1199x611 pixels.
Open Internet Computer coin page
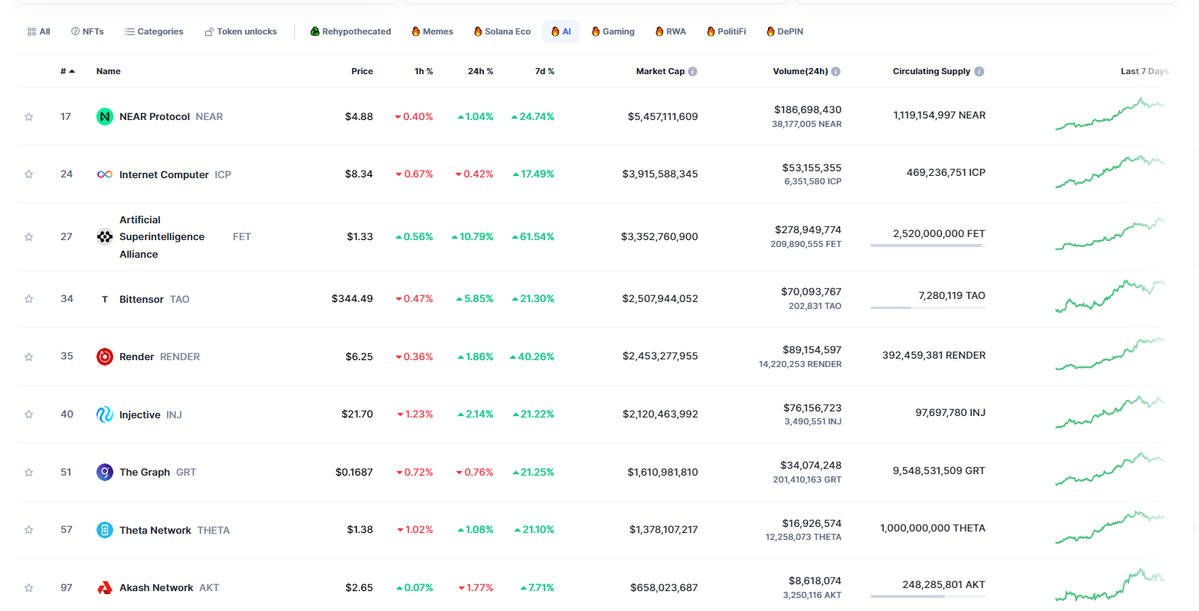(164, 174)
